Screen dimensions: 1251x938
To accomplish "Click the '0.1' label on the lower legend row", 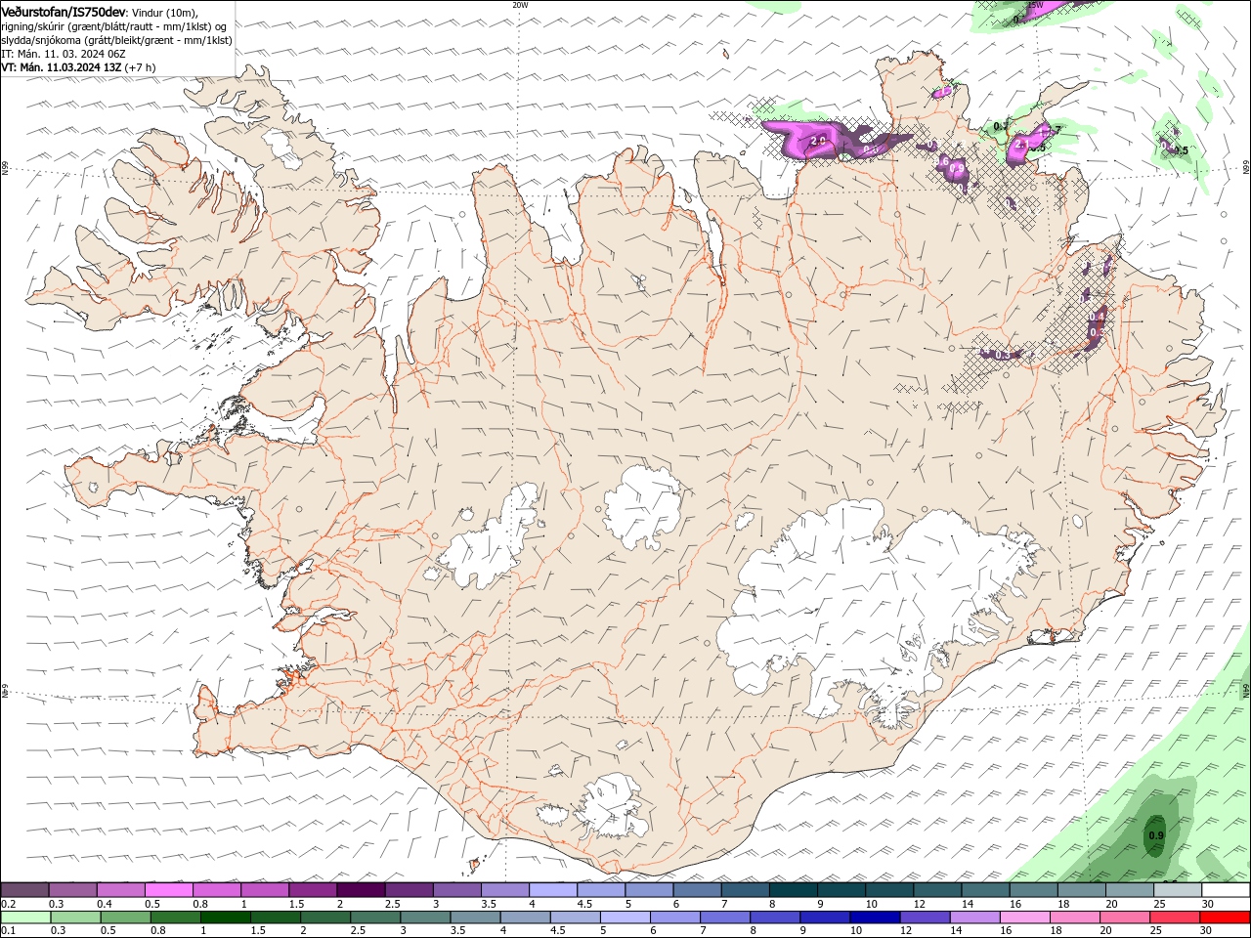I will pos(8,931).
